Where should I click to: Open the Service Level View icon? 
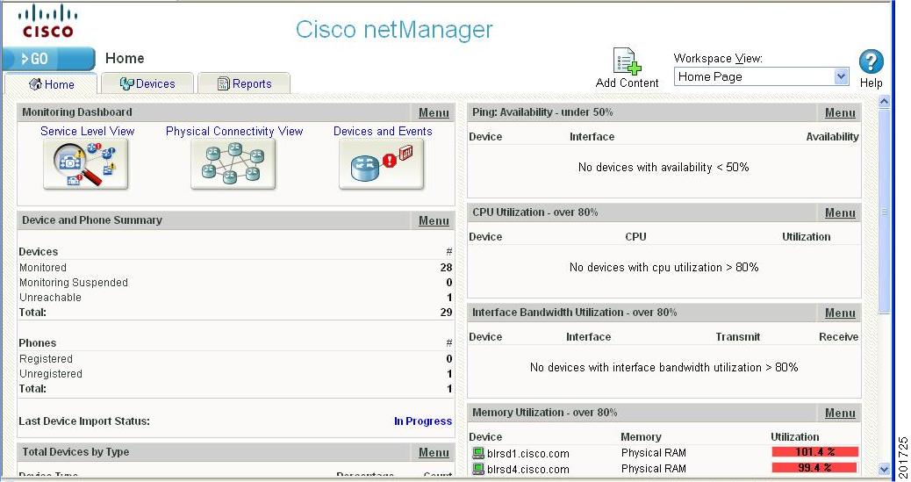[x=85, y=164]
